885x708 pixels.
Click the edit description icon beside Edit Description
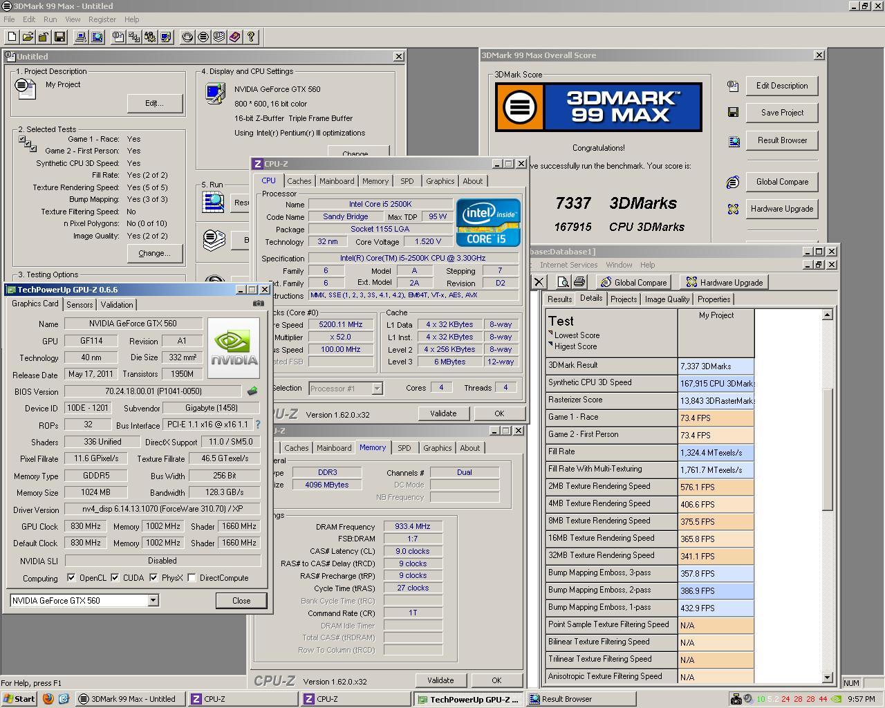733,86
